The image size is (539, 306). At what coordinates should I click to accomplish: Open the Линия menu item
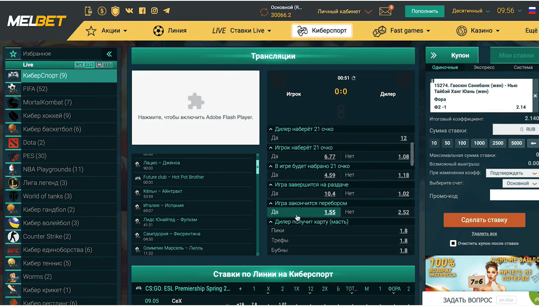coord(170,31)
